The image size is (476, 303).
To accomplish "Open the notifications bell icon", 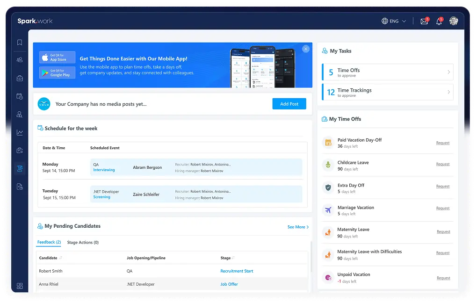I will pos(439,22).
